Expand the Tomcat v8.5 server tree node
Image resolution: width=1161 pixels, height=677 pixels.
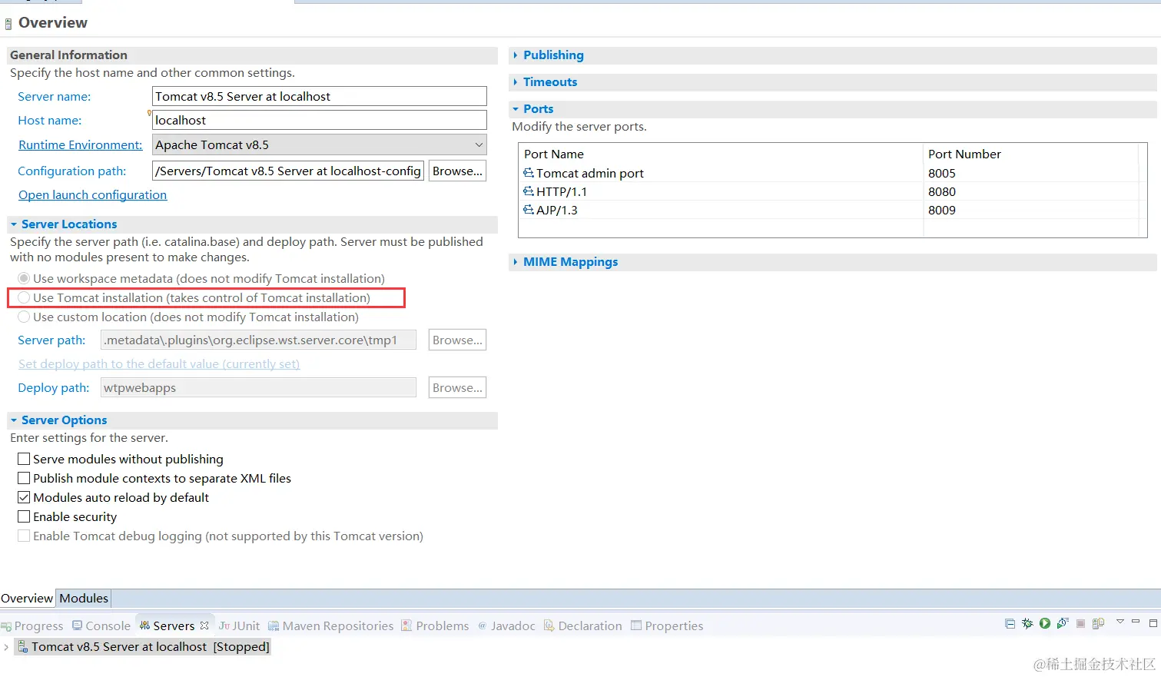click(6, 647)
